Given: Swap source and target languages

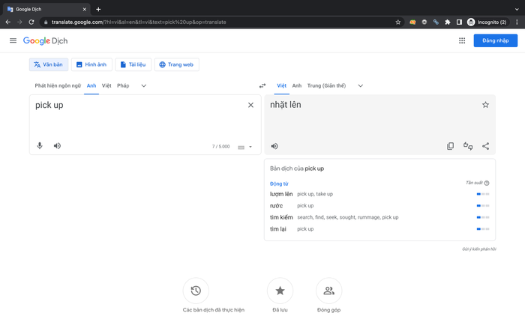Looking at the screenshot, I should [262, 85].
